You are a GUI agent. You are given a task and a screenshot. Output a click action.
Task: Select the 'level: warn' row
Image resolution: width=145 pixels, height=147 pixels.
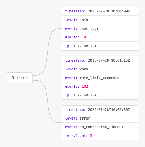[x=100, y=69]
